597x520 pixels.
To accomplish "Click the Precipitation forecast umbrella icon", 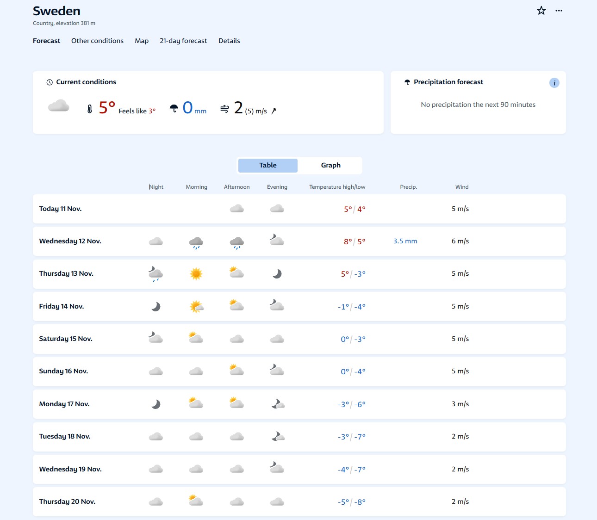I will coord(407,82).
